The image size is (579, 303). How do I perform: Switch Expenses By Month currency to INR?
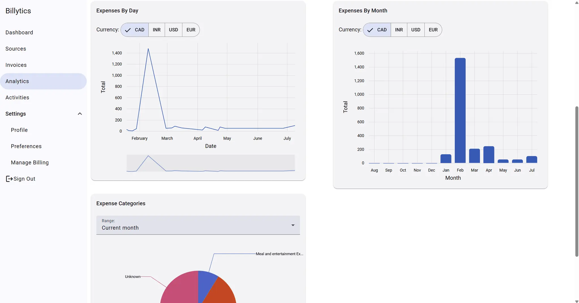coord(399,30)
